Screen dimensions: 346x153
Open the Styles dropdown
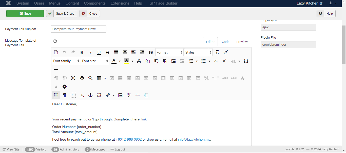198,52
